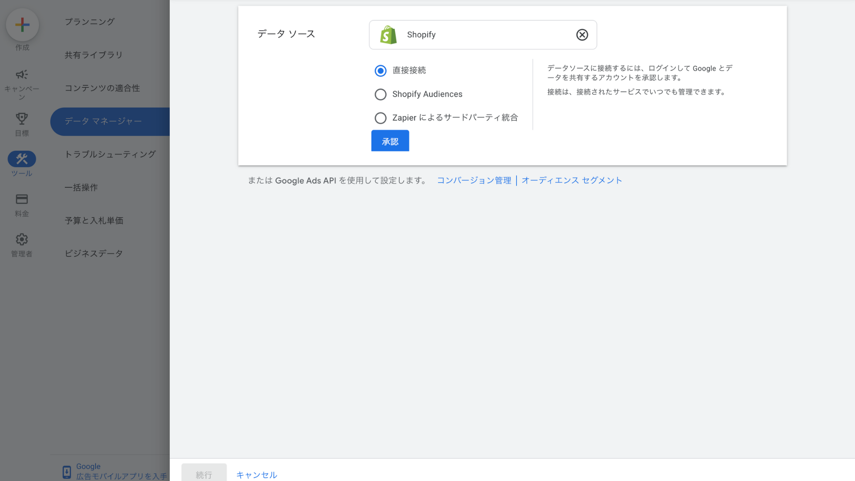Image resolution: width=855 pixels, height=481 pixels.
Task: Open the キャンペーン megaphone icon
Action: 21,74
